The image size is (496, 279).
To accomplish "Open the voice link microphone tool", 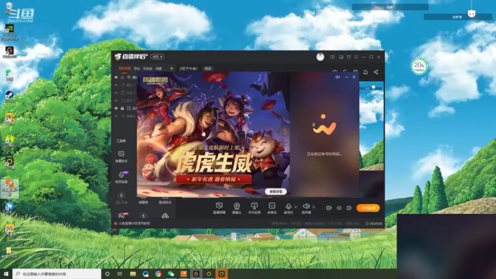I will tap(122, 177).
